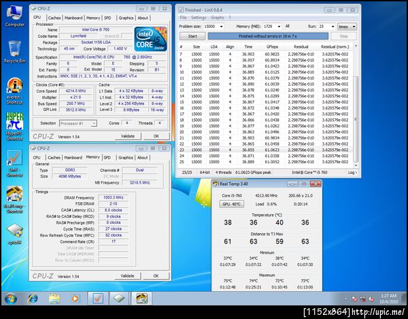
Task: Select the everest Shortcut desktop icon
Action: point(14,91)
